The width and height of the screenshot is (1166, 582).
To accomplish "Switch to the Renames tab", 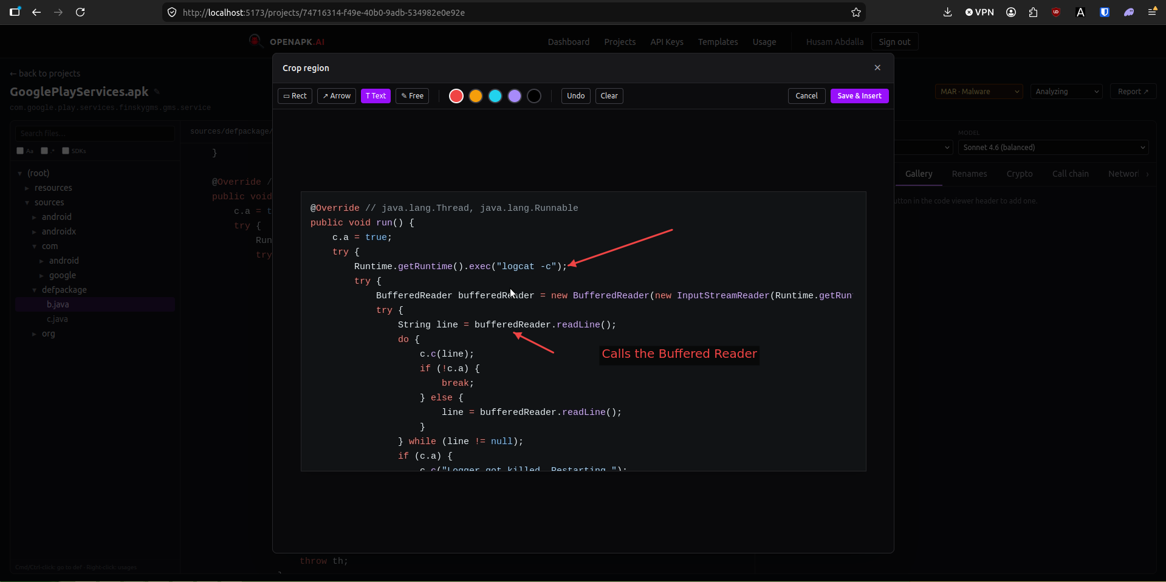I will [x=969, y=174].
